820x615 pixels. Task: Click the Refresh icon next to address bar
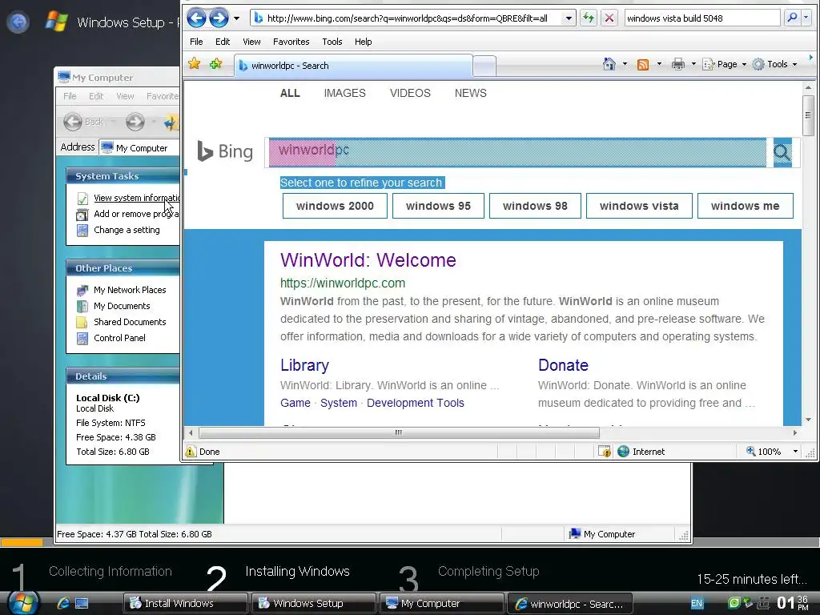[x=589, y=18]
